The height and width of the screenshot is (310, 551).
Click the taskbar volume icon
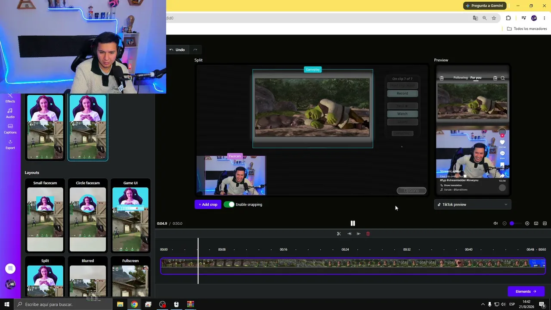(x=503, y=304)
